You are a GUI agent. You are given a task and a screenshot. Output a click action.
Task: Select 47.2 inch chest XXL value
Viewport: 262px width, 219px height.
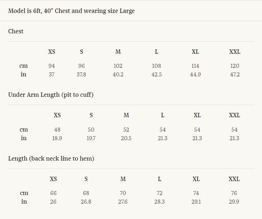tap(235, 74)
